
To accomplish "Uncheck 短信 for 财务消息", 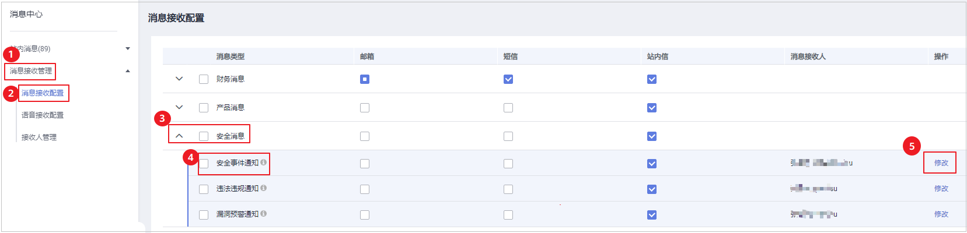I will coord(508,79).
